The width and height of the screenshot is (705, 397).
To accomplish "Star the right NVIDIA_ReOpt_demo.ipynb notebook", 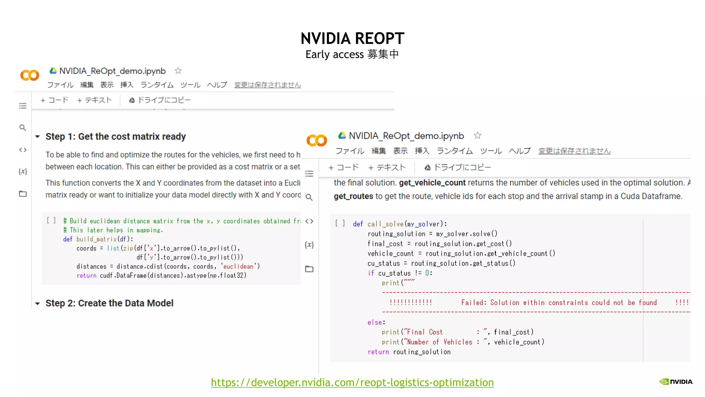I will tap(477, 135).
